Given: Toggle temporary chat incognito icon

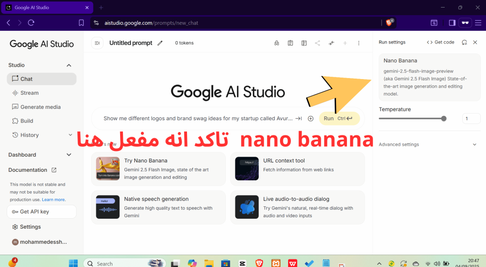Looking at the screenshot, I should pos(277,43).
